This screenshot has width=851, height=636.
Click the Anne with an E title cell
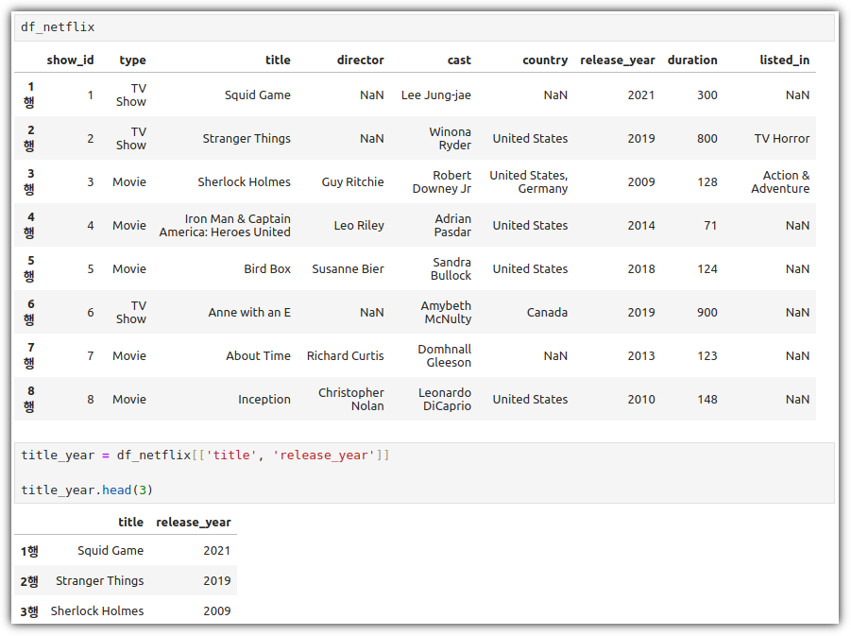coord(249,312)
